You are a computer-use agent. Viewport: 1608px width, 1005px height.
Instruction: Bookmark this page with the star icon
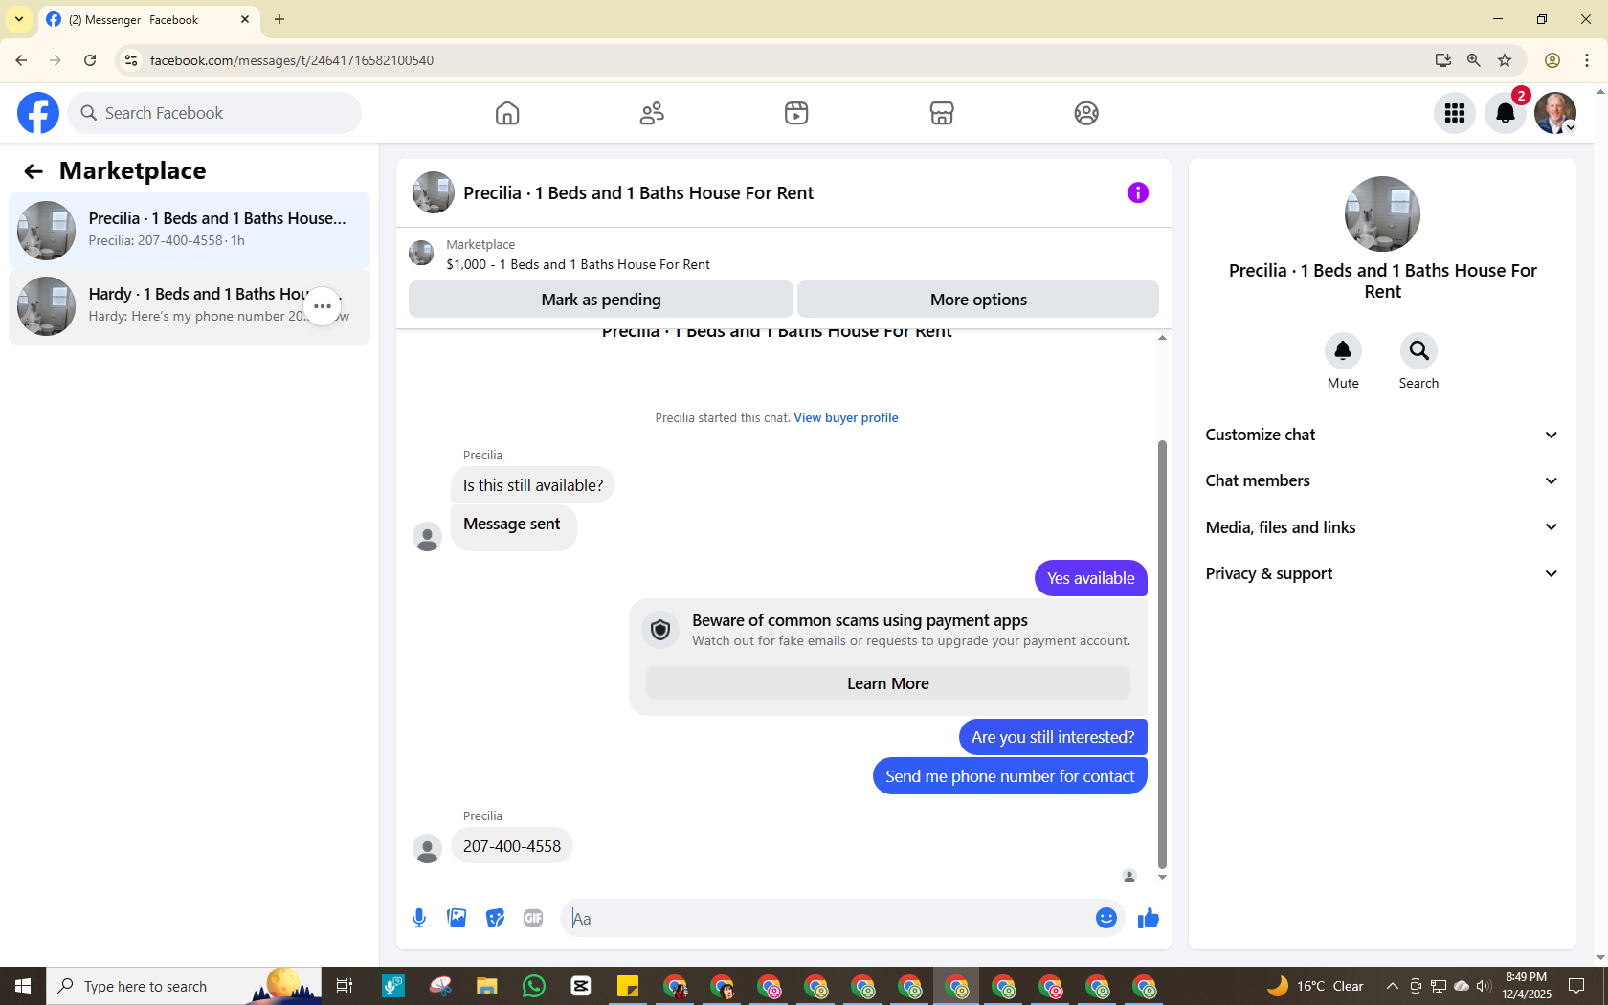1505,60
